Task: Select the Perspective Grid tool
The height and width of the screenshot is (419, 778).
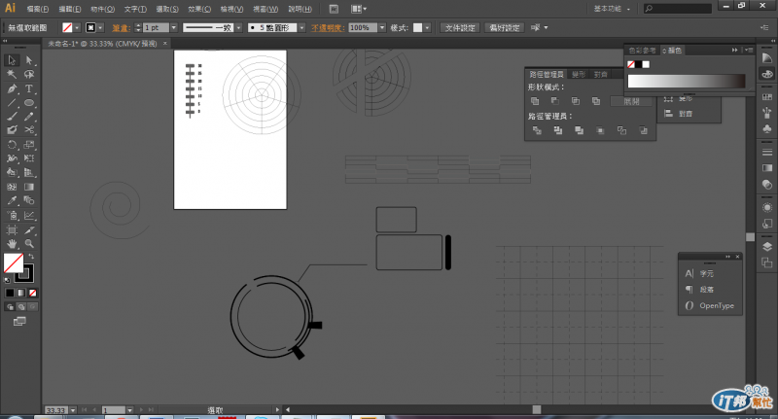Action: (29, 173)
